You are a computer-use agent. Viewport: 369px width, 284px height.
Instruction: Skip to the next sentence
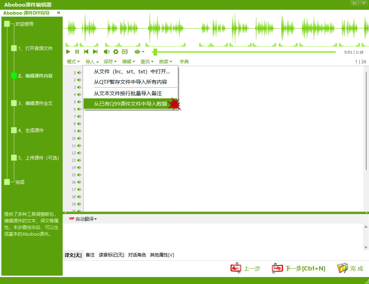[95, 51]
